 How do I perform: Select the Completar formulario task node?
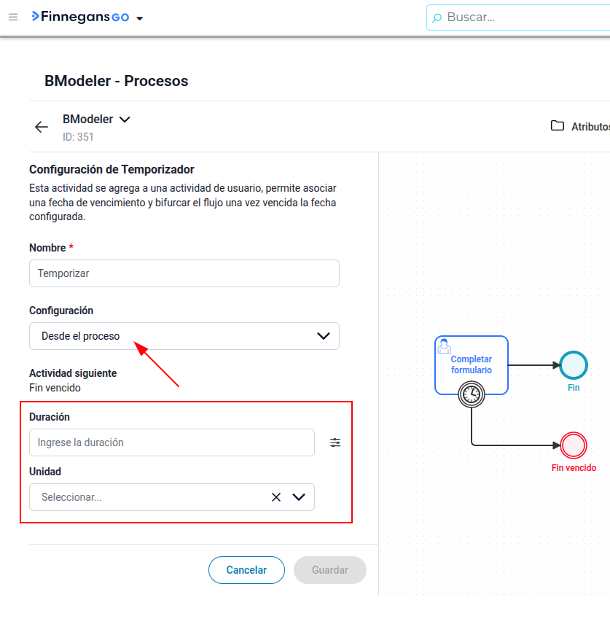(472, 363)
